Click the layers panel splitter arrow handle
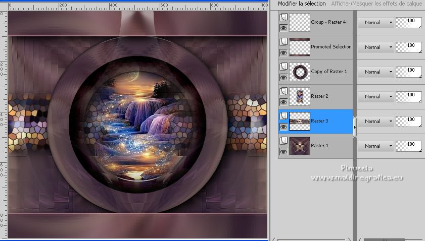This screenshot has height=241, width=425. 355,127
